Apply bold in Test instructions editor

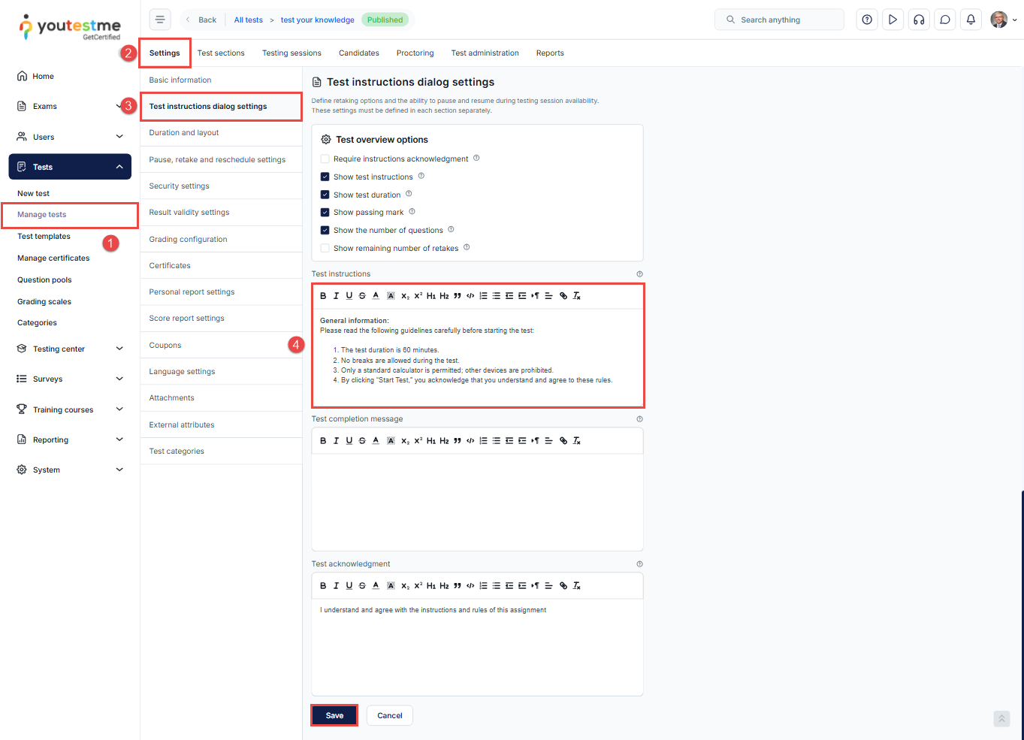[323, 296]
